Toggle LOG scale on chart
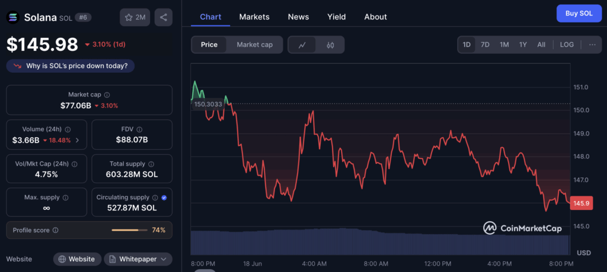Image resolution: width=607 pixels, height=272 pixels. pyautogui.click(x=567, y=45)
